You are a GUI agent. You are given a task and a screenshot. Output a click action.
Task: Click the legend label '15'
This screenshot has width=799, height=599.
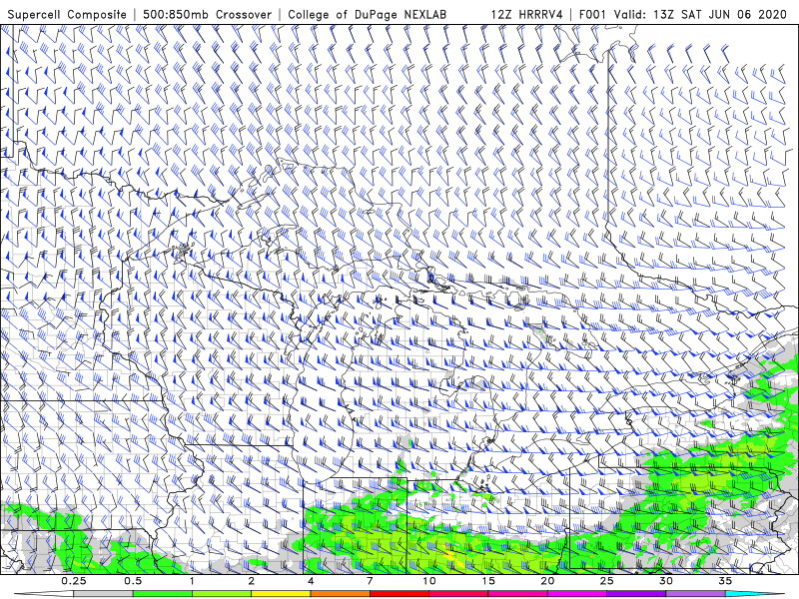pos(488,581)
